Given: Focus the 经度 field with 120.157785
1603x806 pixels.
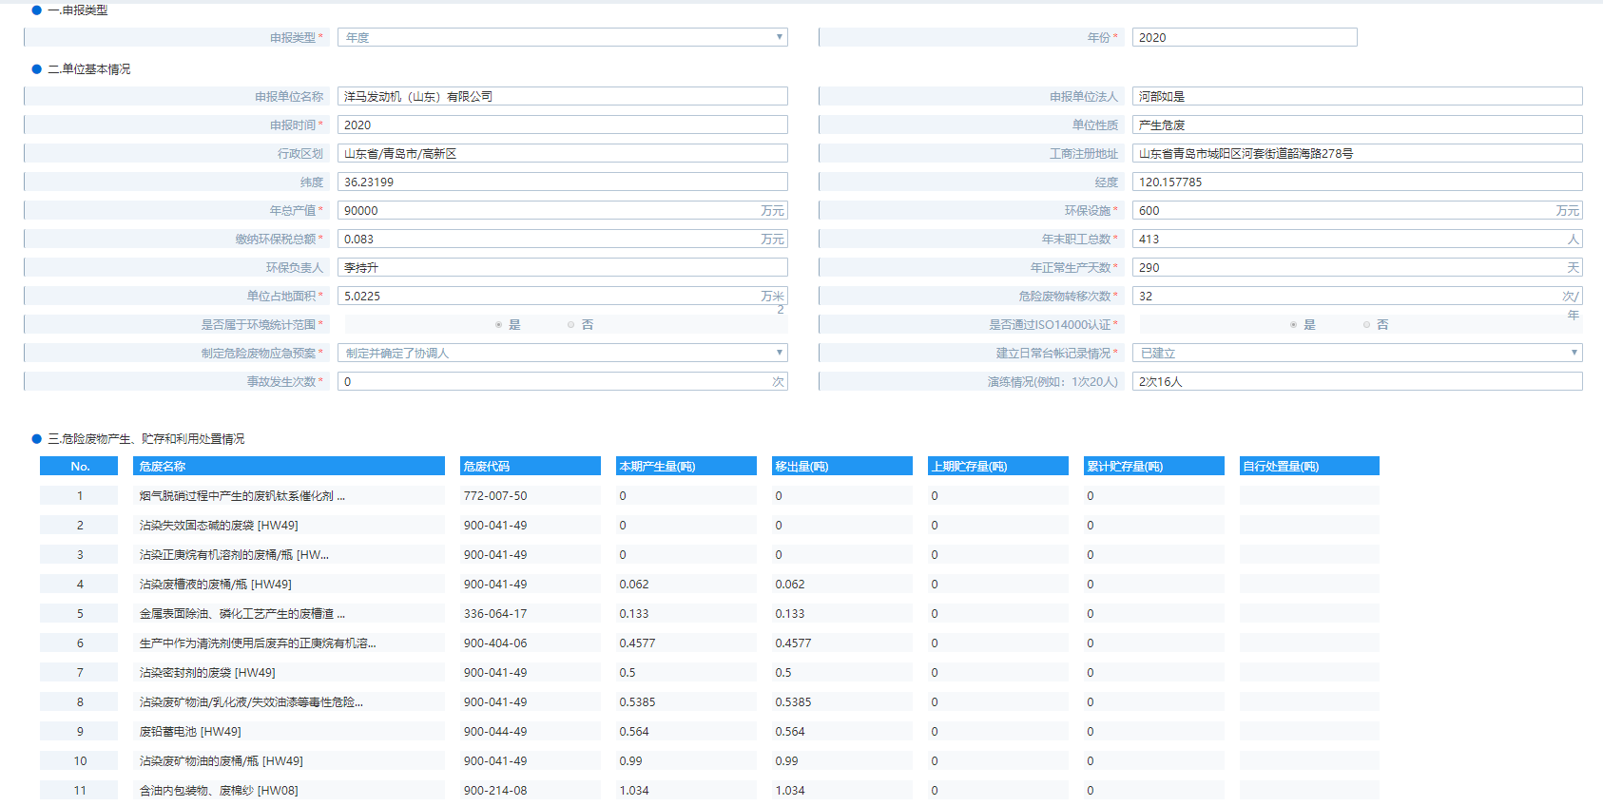Looking at the screenshot, I should pos(1357,182).
